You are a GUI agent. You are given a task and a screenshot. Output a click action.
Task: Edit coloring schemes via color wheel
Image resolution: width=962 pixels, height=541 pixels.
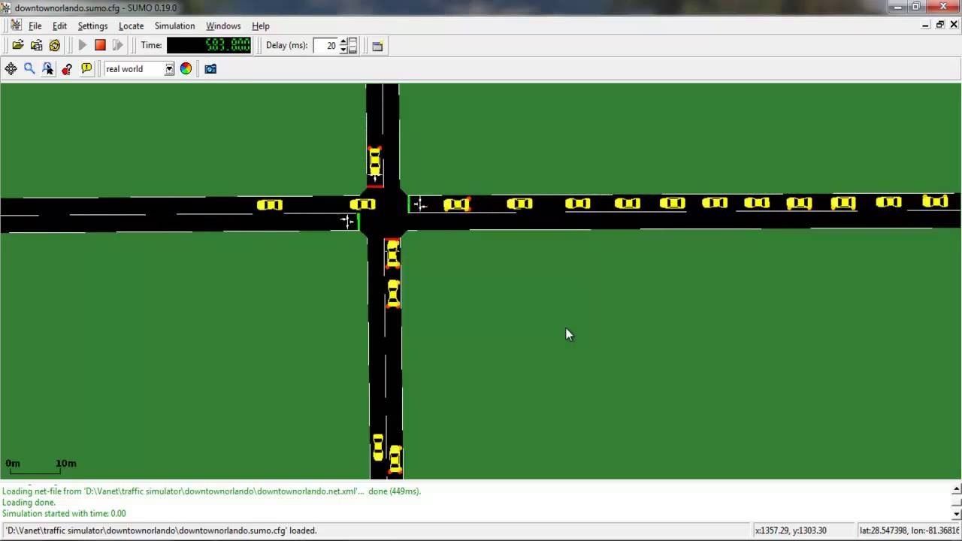pos(186,69)
